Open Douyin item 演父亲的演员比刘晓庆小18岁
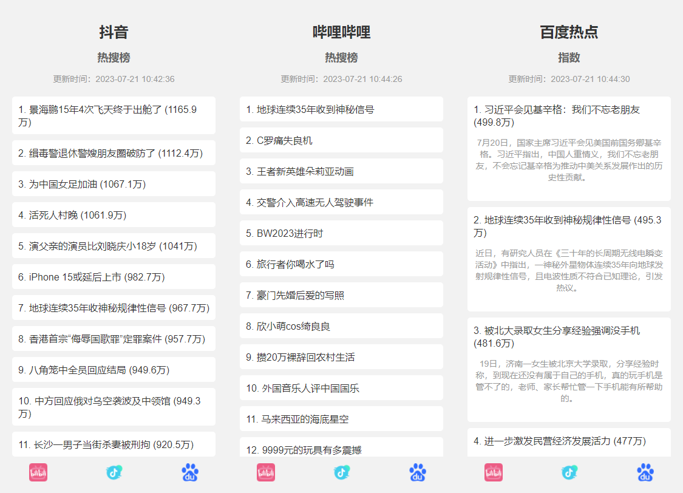Image resolution: width=683 pixels, height=493 pixels. [114, 246]
